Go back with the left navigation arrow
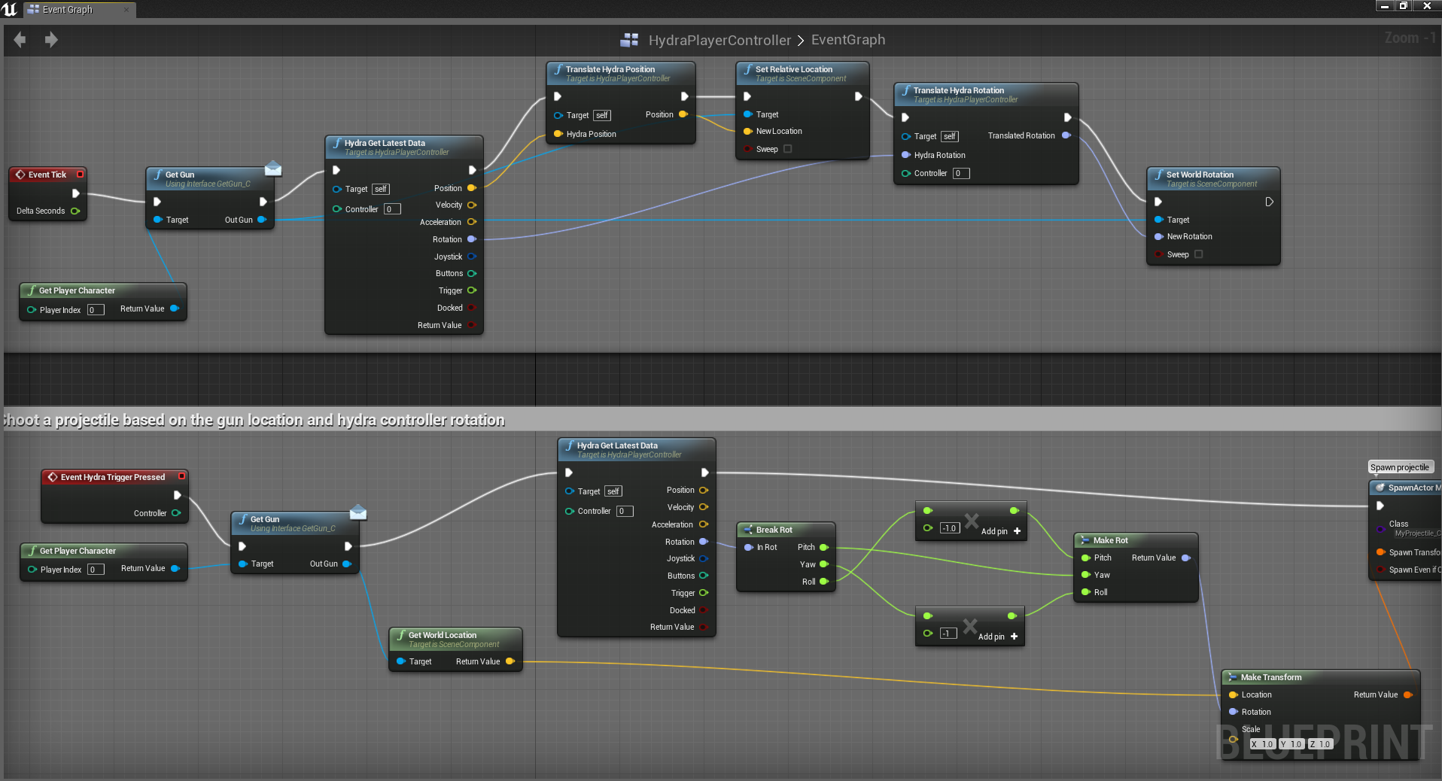The width and height of the screenshot is (1442, 781). tap(20, 39)
